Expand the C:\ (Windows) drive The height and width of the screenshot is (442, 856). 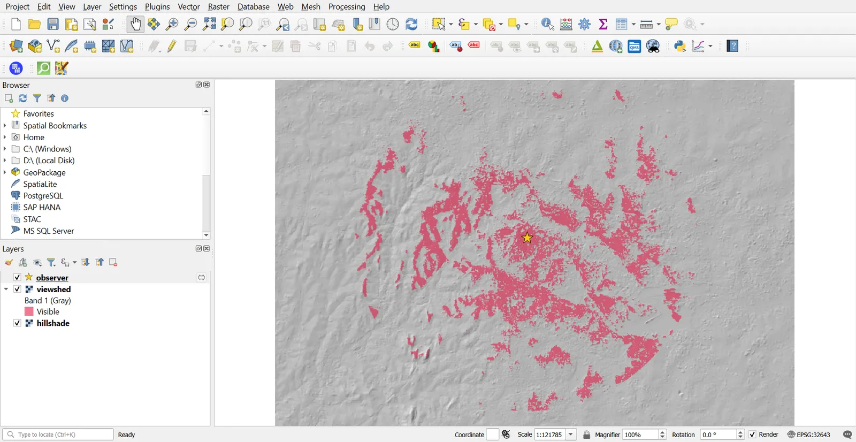(x=5, y=149)
